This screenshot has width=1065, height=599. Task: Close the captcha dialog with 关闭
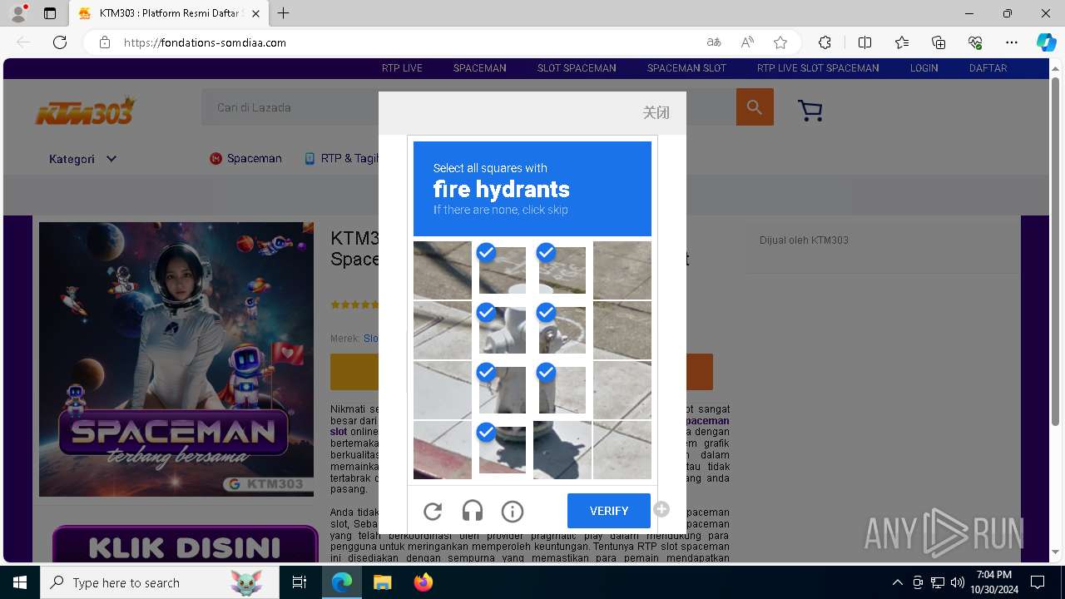pos(656,112)
